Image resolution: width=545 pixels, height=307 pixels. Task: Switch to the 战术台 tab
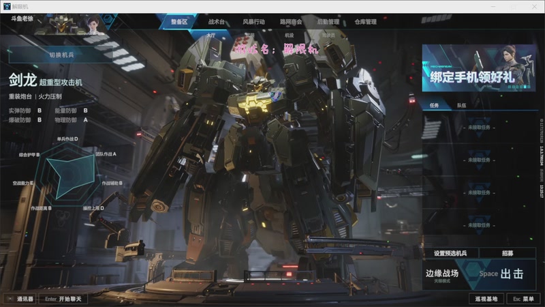pos(216,22)
